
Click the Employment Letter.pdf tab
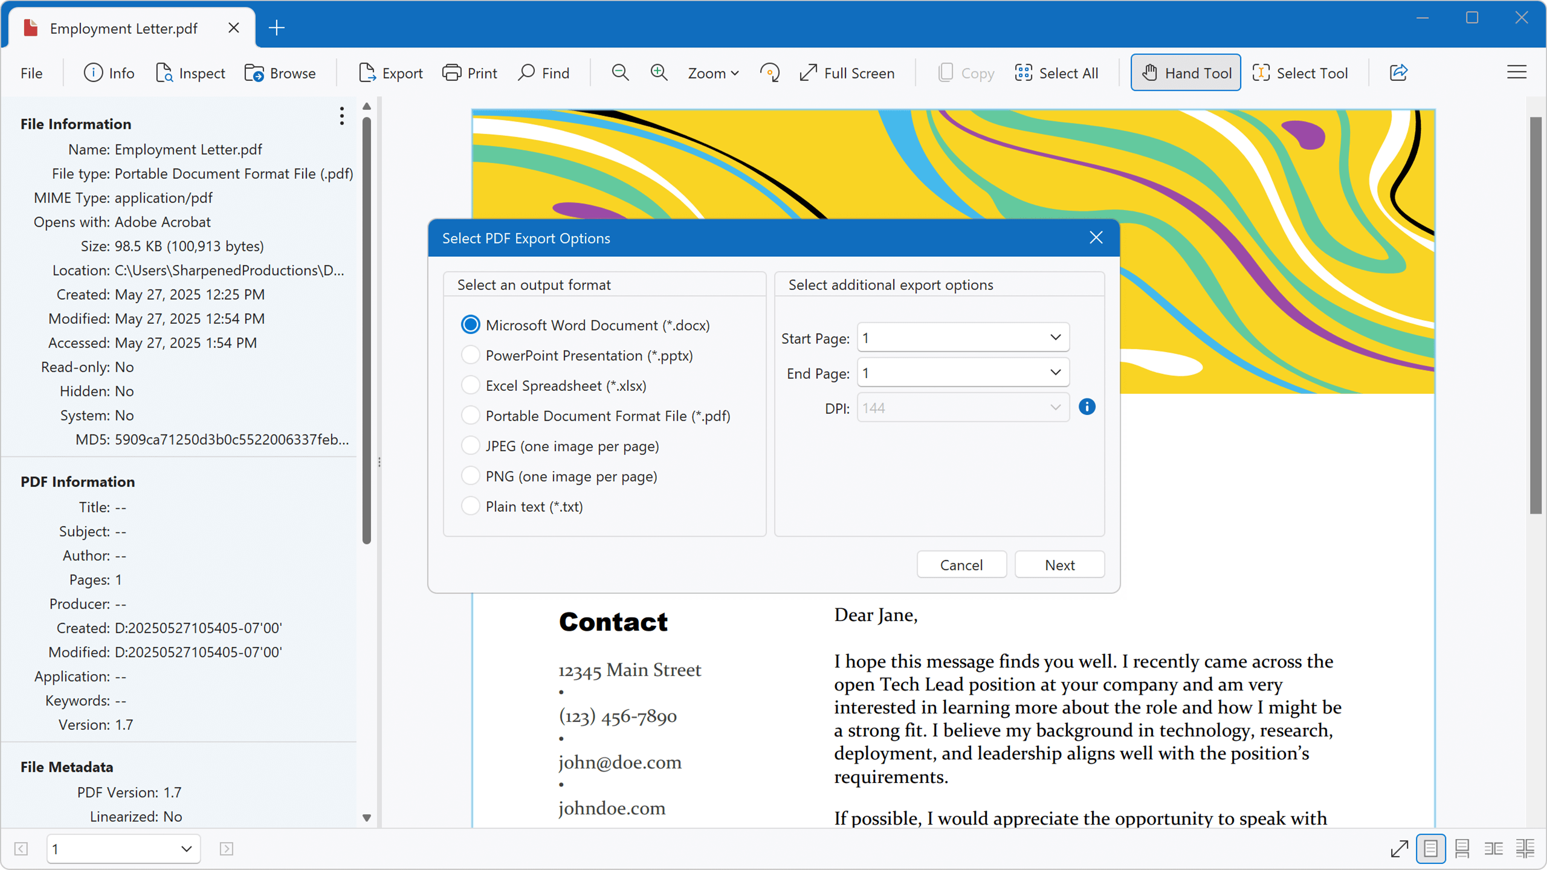(x=123, y=28)
